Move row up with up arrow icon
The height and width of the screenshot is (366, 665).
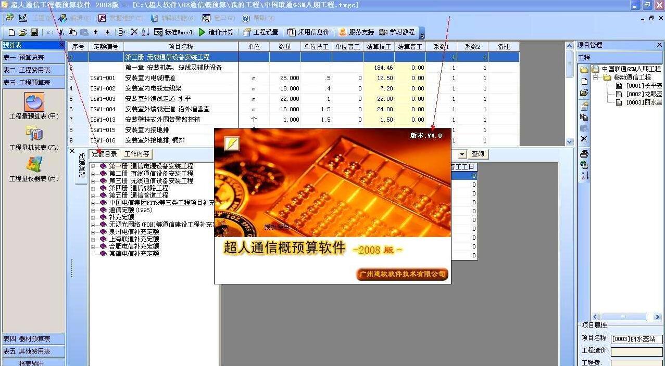(x=96, y=32)
